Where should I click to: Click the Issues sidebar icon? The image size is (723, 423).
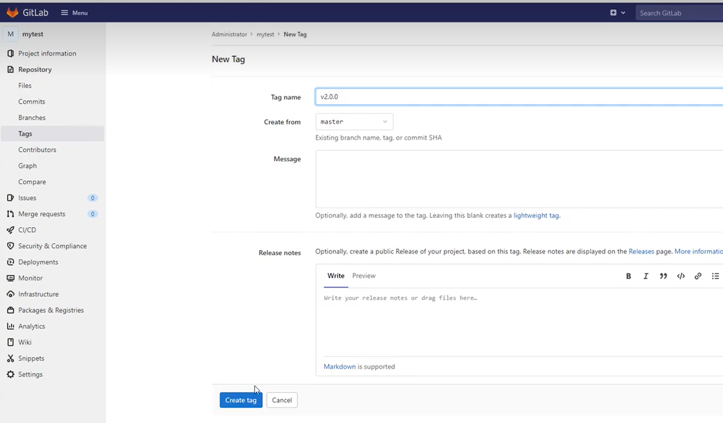pos(10,198)
